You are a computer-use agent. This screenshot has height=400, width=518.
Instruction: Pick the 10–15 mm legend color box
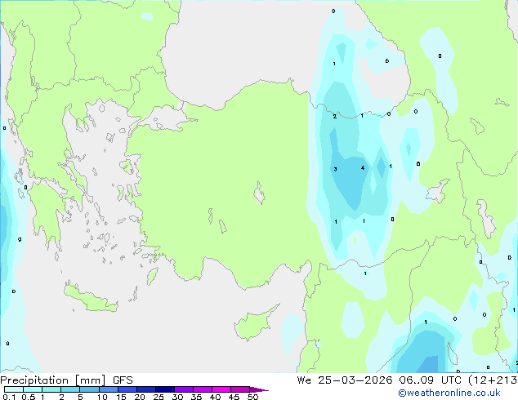[x=108, y=389]
